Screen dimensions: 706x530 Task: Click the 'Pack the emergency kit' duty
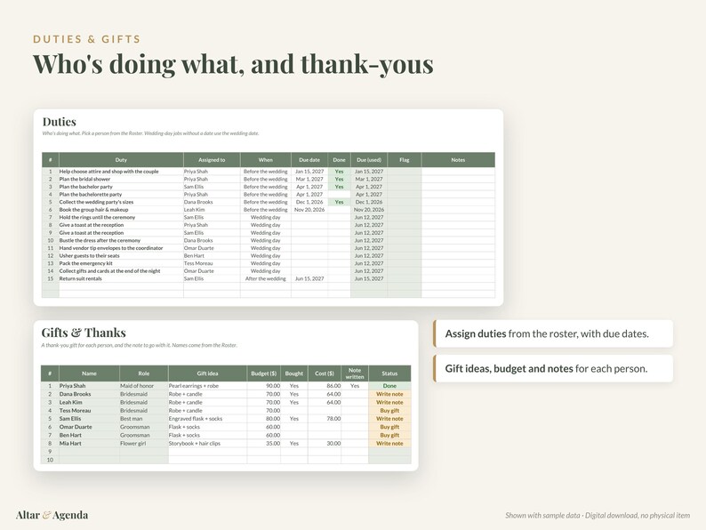point(86,263)
